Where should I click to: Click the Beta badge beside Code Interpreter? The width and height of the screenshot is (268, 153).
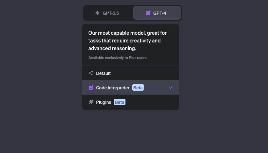(138, 87)
